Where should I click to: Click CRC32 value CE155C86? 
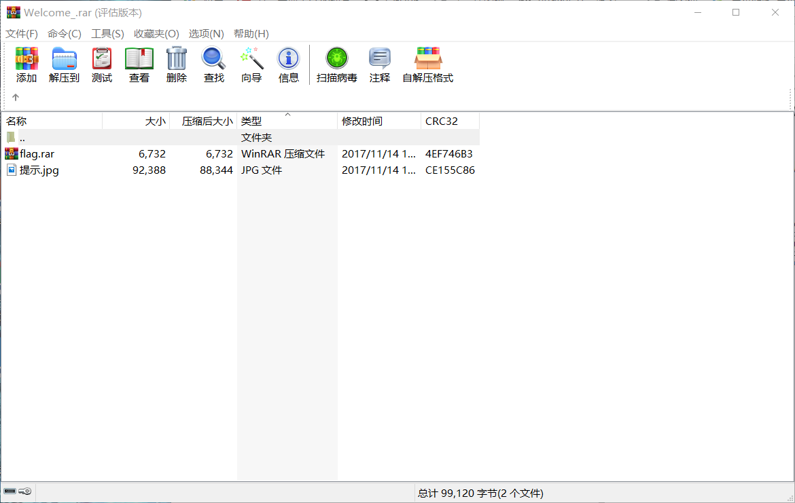450,170
